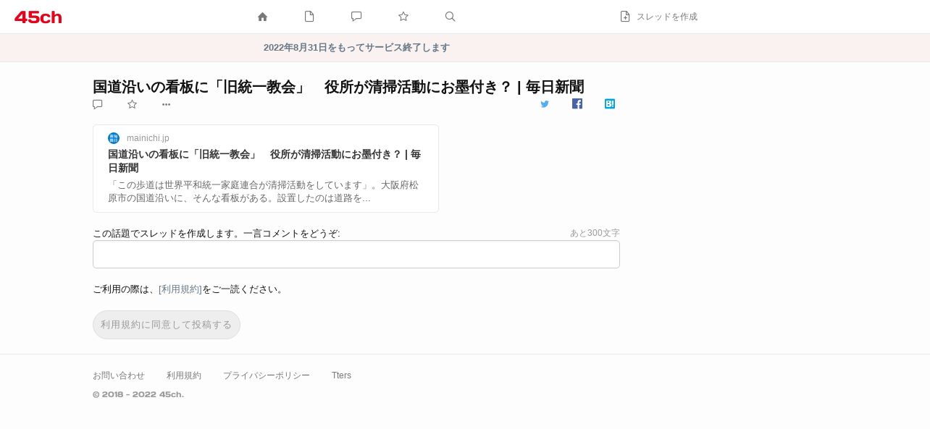Click the main article headline title
The height and width of the screenshot is (429, 930).
tap(338, 87)
